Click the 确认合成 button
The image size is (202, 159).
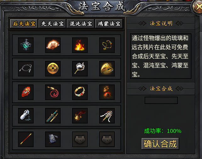[x=160, y=144]
